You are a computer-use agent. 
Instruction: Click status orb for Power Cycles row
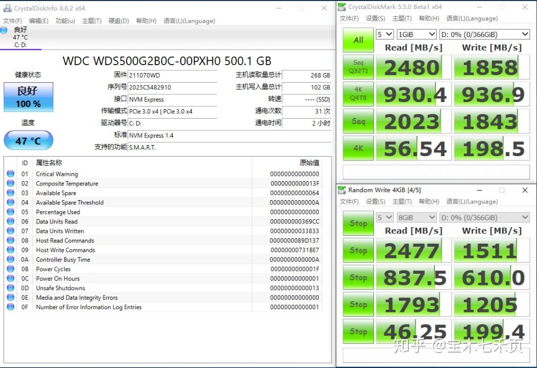pyautogui.click(x=11, y=269)
